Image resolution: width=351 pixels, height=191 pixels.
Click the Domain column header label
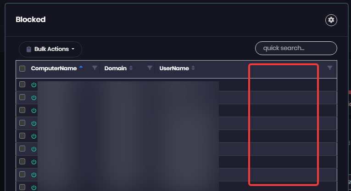tap(116, 68)
